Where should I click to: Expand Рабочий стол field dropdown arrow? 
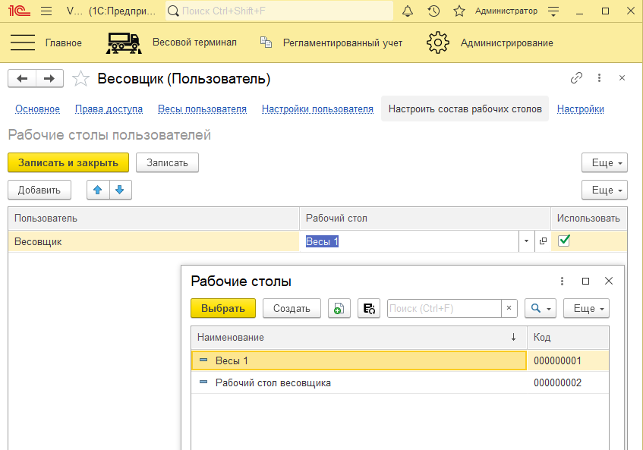tap(526, 242)
